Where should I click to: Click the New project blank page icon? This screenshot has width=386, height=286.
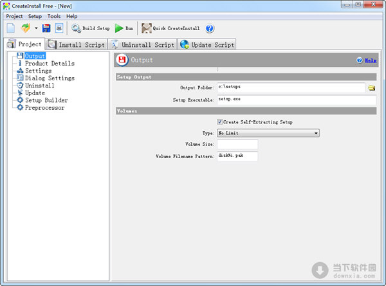(11, 28)
